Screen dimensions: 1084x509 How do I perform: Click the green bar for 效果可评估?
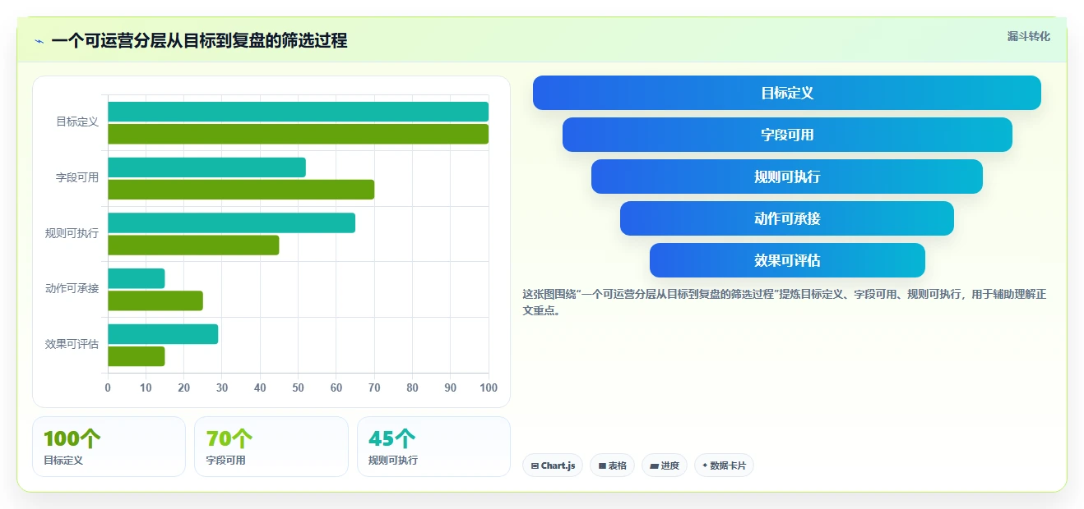coord(136,356)
